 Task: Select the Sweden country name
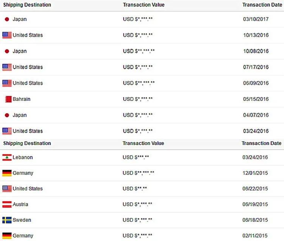(22, 220)
